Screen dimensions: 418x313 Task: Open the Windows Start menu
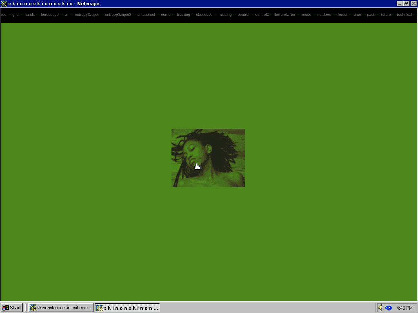tap(12, 308)
